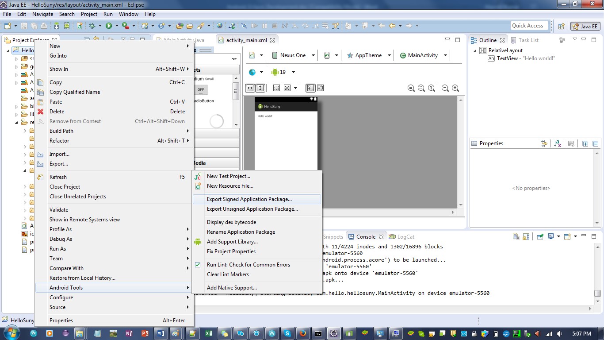The height and width of the screenshot is (340, 604).
Task: Click the console vertical scrollbar
Action: (597, 274)
